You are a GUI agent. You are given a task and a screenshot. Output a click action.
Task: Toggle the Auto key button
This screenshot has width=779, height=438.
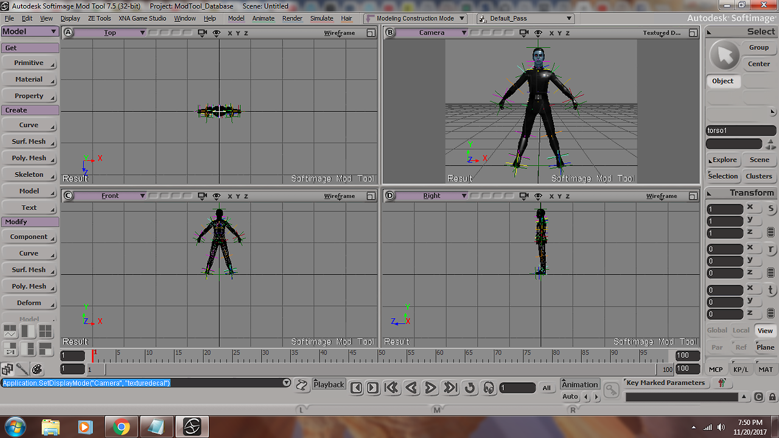click(x=570, y=397)
